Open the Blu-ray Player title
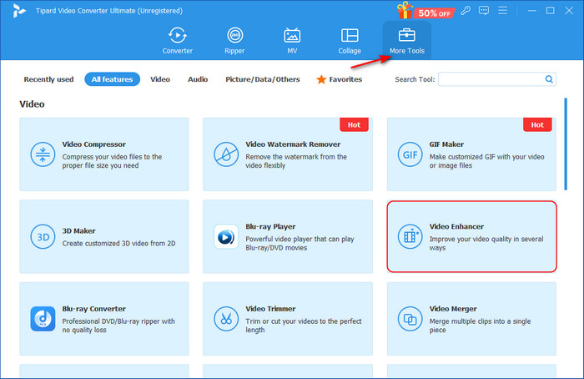This screenshot has height=379, width=584. click(x=271, y=226)
